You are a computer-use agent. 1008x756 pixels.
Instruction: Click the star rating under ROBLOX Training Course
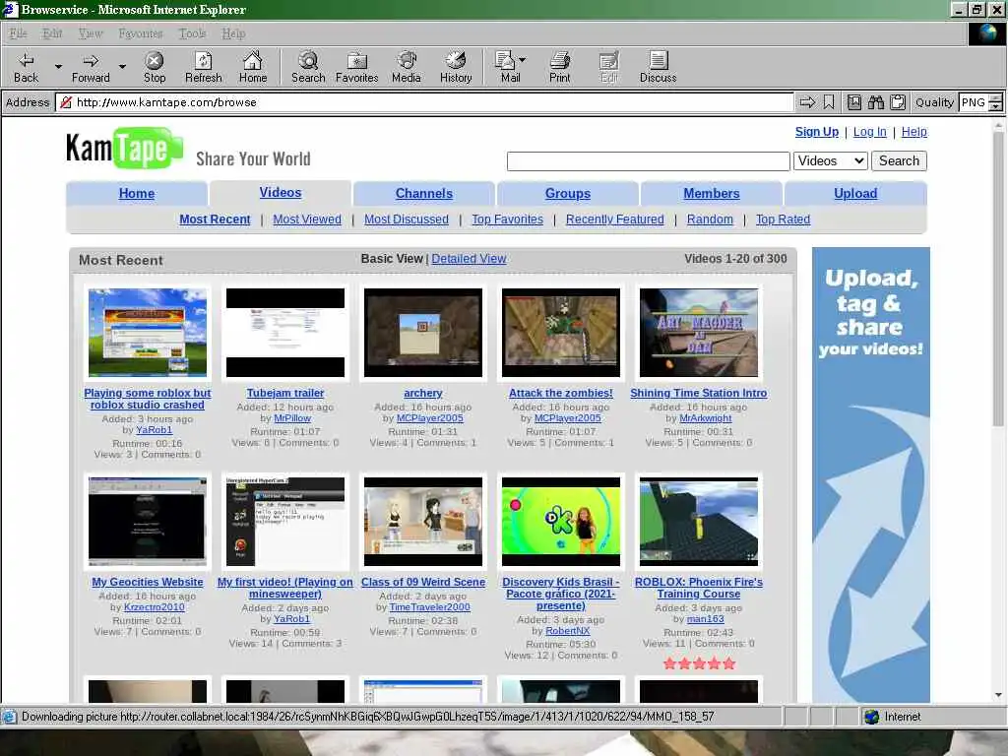coord(699,663)
